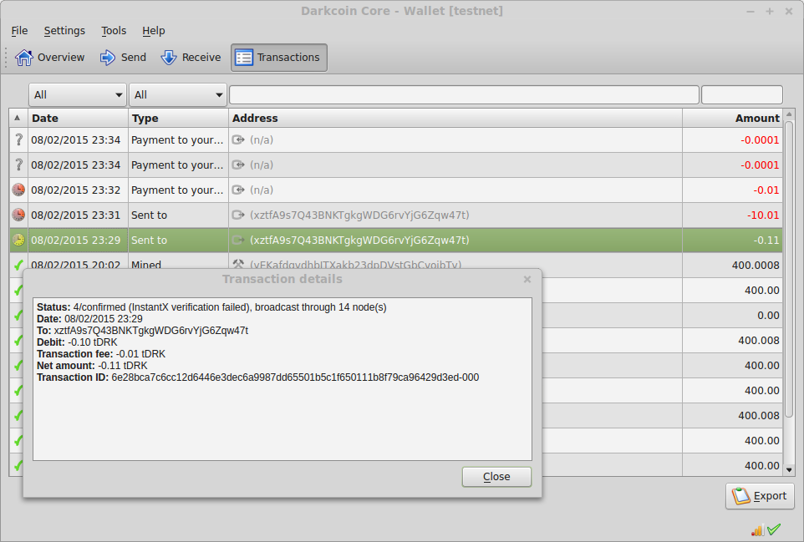
Task: Click the xztfA9s7... address in the highlighted 23:29 row
Action: 359,241
